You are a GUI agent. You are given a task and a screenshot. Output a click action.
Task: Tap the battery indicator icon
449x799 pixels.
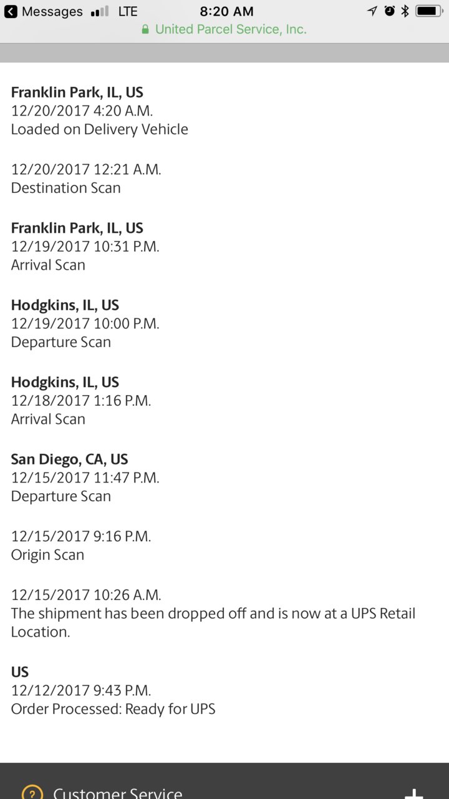(430, 11)
